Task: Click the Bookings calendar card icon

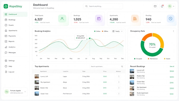Action: (x=99, y=18)
